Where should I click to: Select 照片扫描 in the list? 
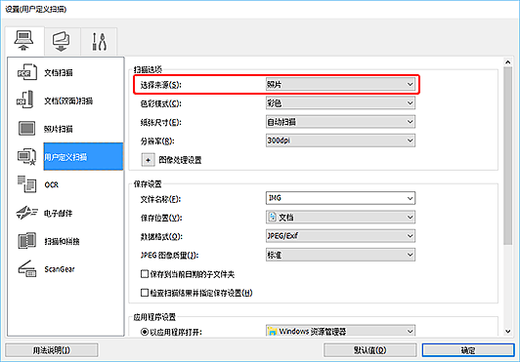coord(59,129)
